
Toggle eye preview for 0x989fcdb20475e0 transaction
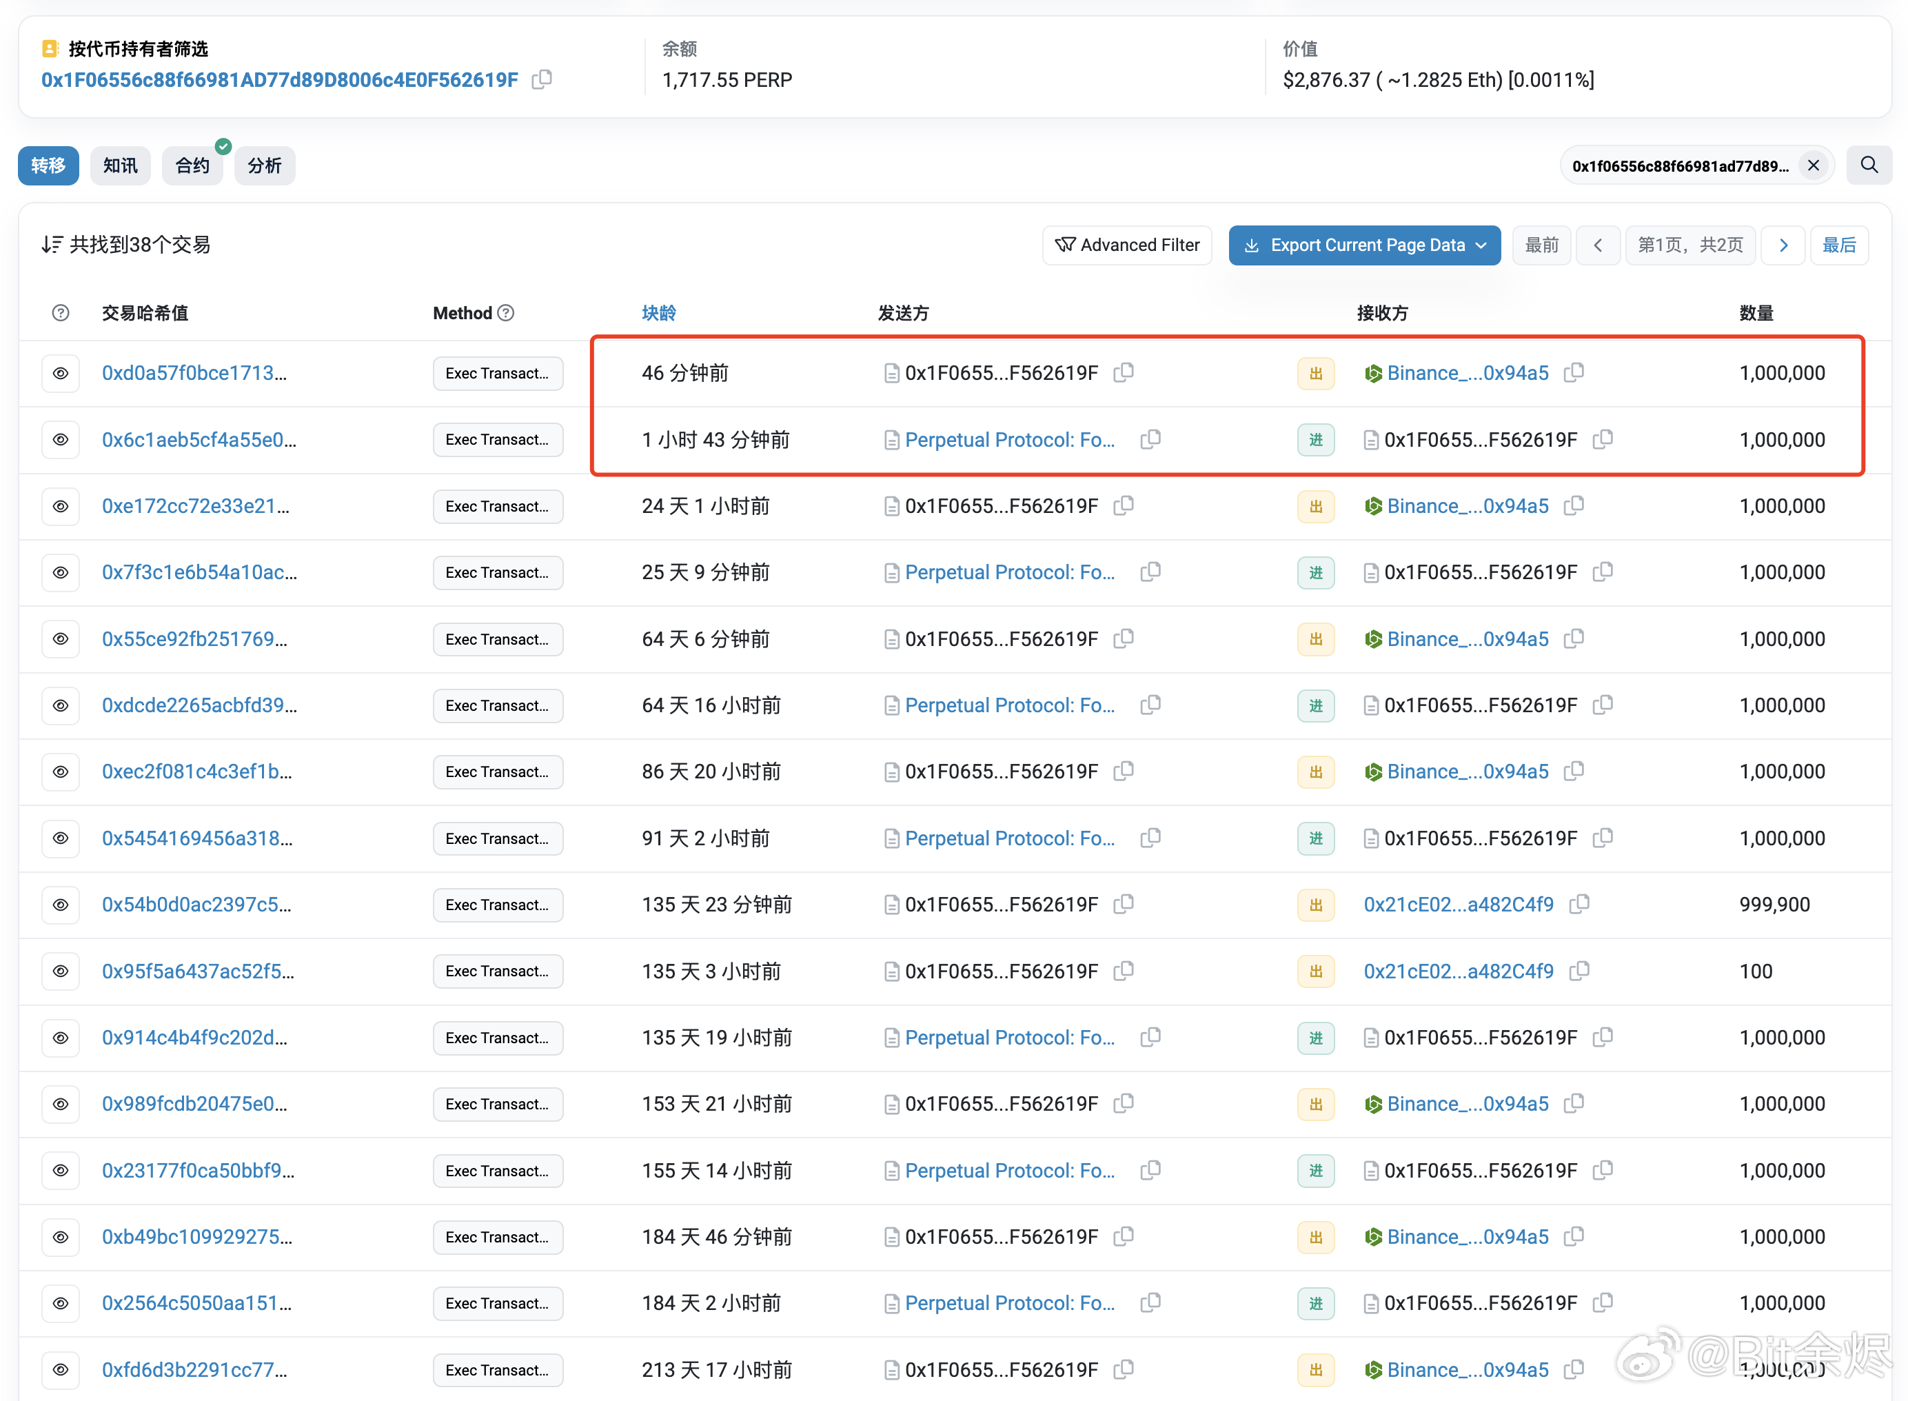(60, 1104)
